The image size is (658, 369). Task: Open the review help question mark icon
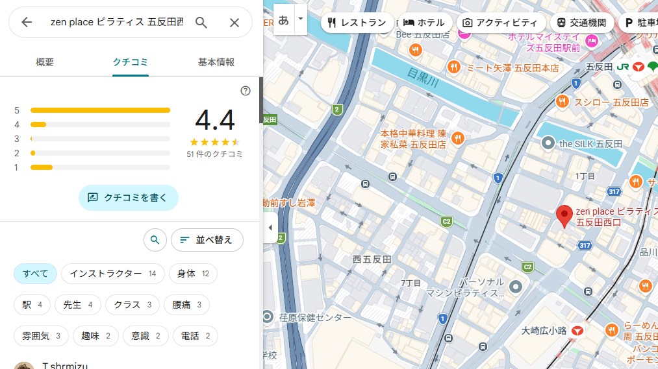(x=246, y=91)
